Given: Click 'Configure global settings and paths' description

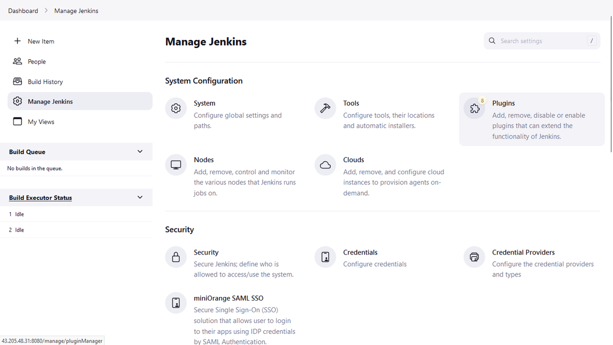Looking at the screenshot, I should [238, 121].
